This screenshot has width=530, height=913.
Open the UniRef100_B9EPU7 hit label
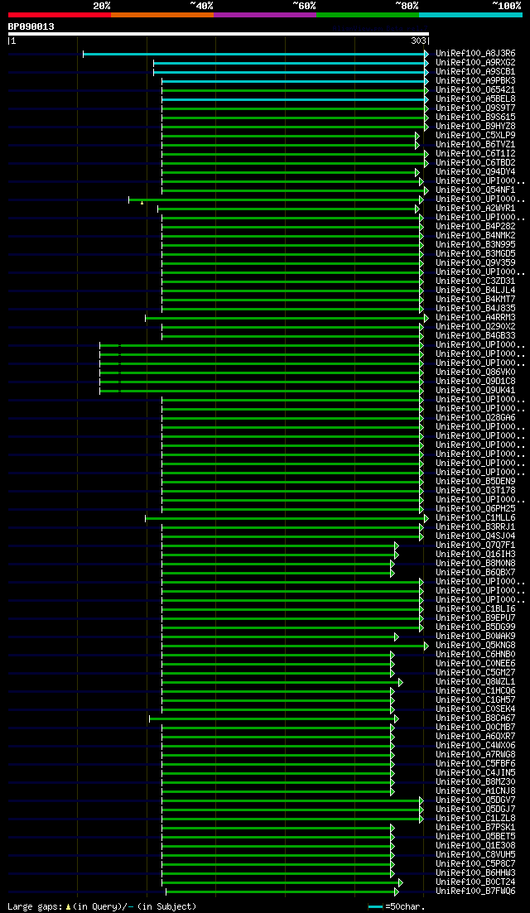[x=475, y=618]
